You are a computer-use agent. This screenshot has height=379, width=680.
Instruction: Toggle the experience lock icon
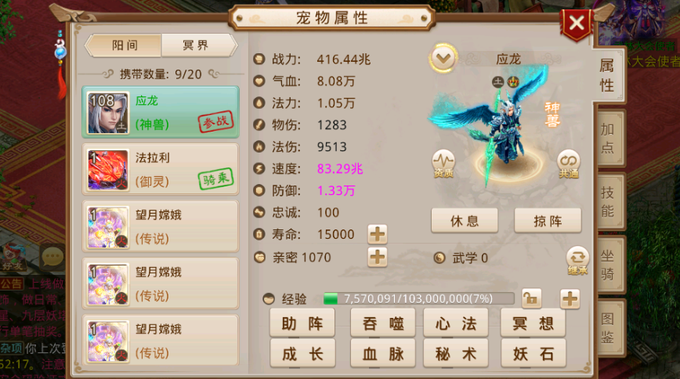pyautogui.click(x=531, y=299)
